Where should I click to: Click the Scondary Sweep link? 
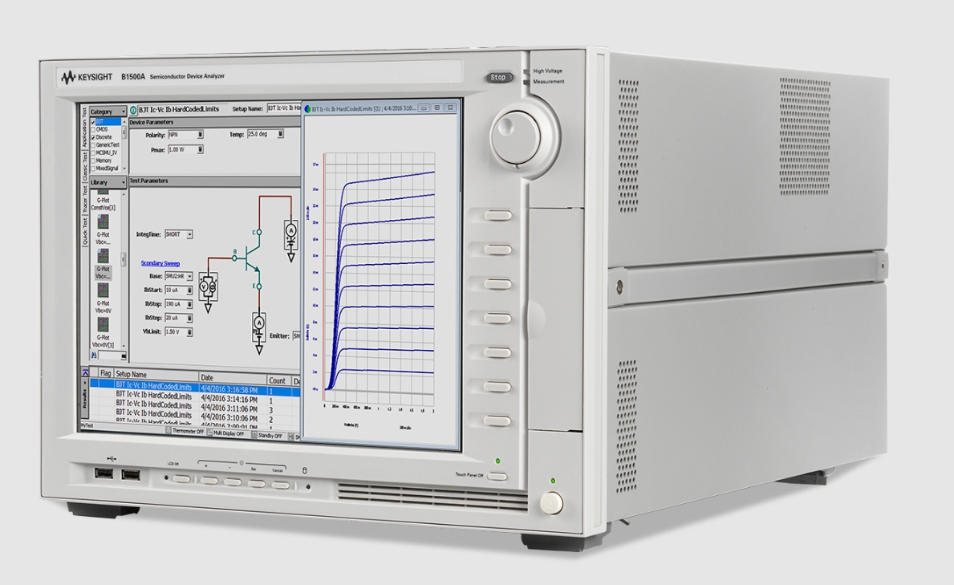(x=160, y=263)
